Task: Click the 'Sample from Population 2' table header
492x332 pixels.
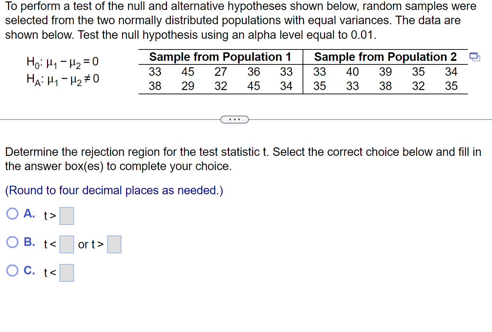Action: pos(385,57)
